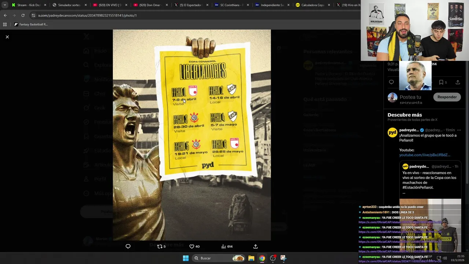Click the user avatar beside reply field
The image size is (469, 264).
(392, 97)
